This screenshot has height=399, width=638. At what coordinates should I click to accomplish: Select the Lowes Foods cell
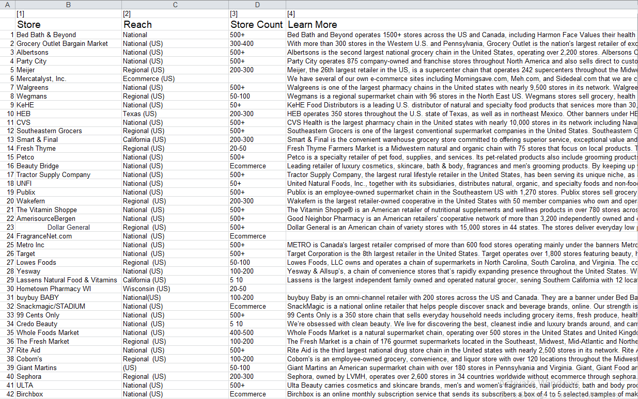68,263
